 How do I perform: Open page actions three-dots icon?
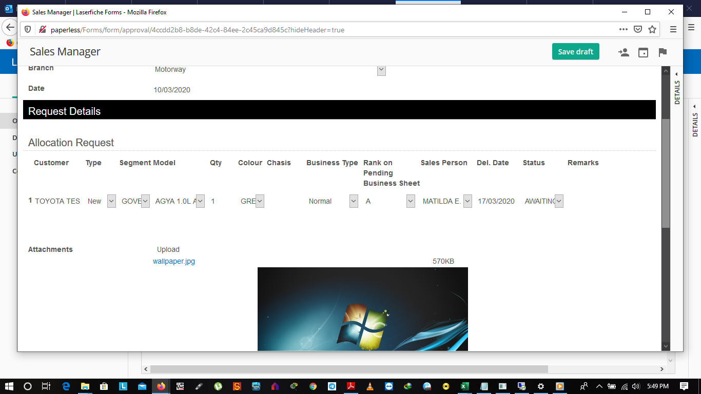click(623, 30)
